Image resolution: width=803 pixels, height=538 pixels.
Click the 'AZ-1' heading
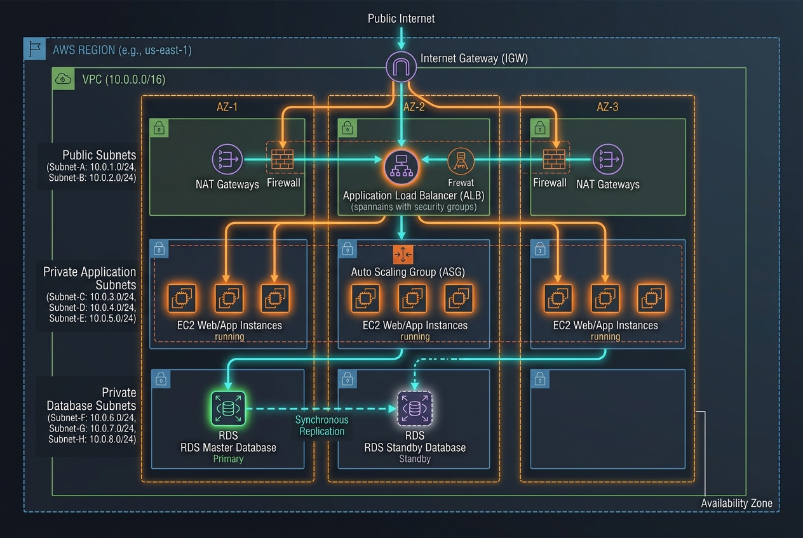tap(227, 107)
